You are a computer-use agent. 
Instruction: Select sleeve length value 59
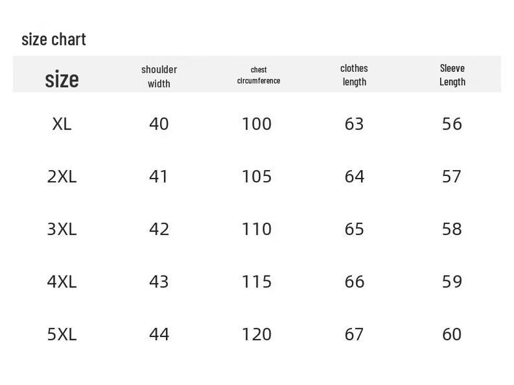pyautogui.click(x=452, y=281)
